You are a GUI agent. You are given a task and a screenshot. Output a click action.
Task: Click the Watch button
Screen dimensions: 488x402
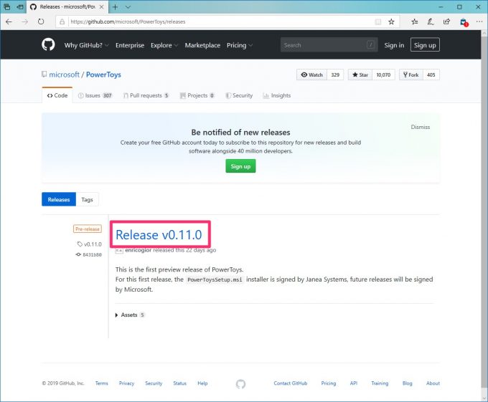312,75
